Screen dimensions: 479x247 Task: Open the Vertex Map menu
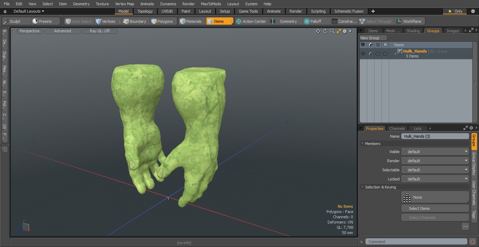click(124, 4)
